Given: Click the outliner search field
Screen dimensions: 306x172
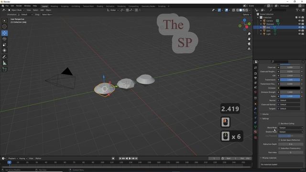Looking at the screenshot, I should (x=278, y=10).
